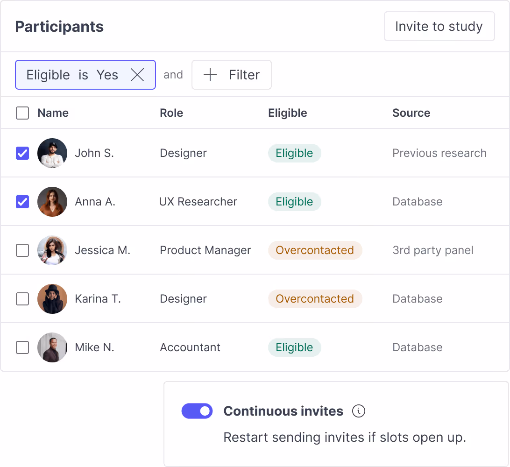The height and width of the screenshot is (467, 510).
Task: Click Jessica M.'s profile avatar
Action: 52,250
